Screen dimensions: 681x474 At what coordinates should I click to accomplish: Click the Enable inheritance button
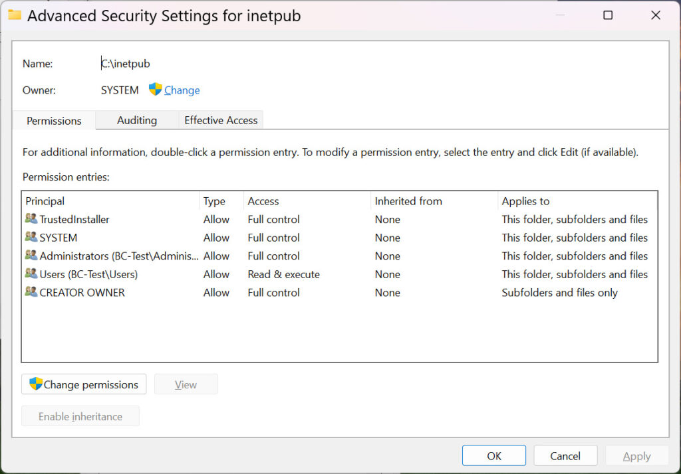(80, 416)
